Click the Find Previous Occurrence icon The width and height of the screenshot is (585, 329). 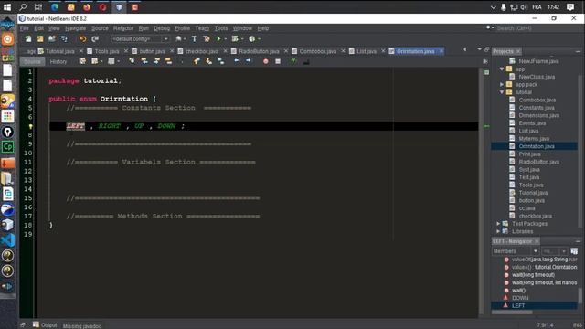click(x=144, y=61)
